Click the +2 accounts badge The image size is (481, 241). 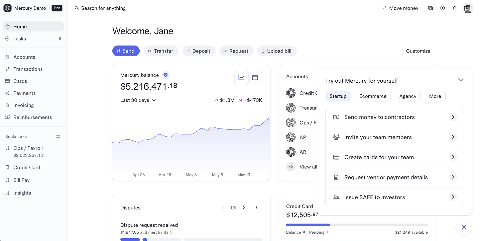tap(291, 167)
